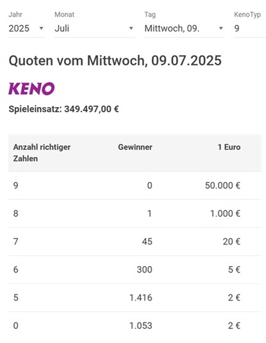Select the row with 9 correct numbers
The height and width of the screenshot is (343, 266).
coord(135,185)
